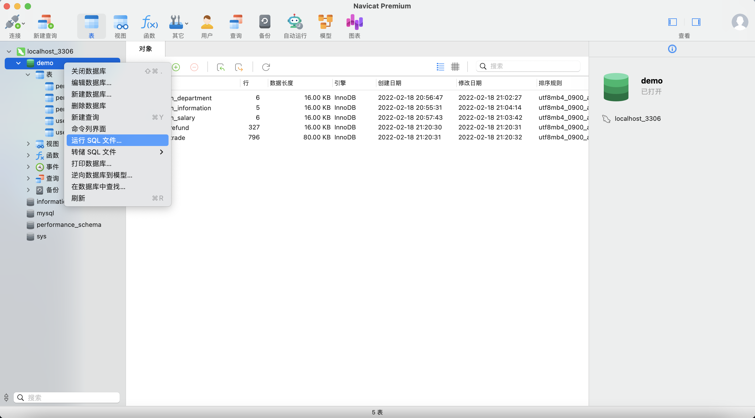Switch to grid detail view mode
This screenshot has height=418, width=755.
[x=455, y=66]
